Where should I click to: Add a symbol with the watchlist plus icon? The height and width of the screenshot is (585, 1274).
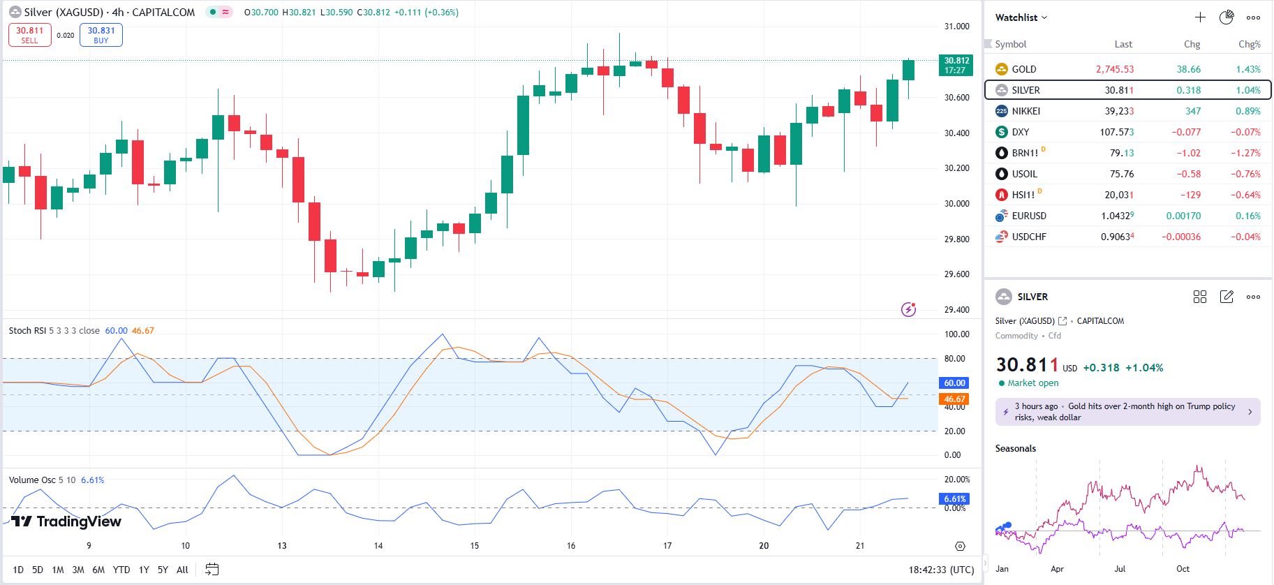coord(1200,17)
